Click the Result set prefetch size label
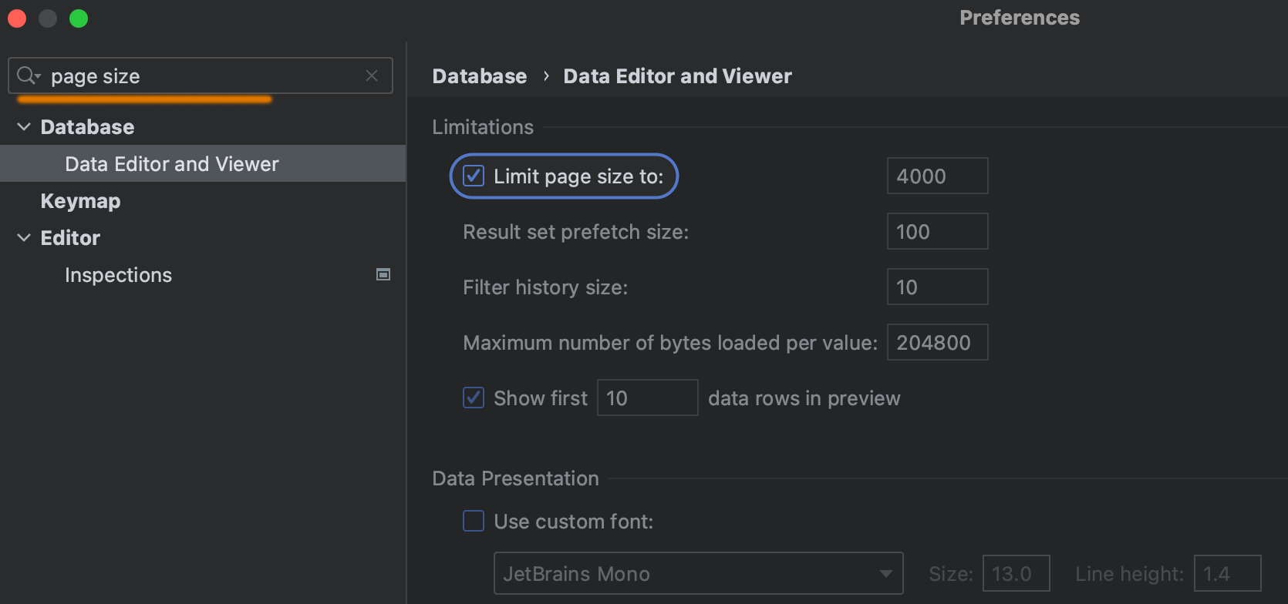The image size is (1288, 604). (575, 232)
